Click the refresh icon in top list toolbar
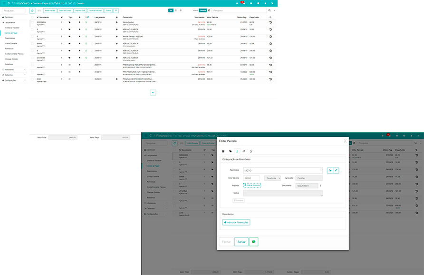424x275 pixels. pyautogui.click(x=32, y=10)
